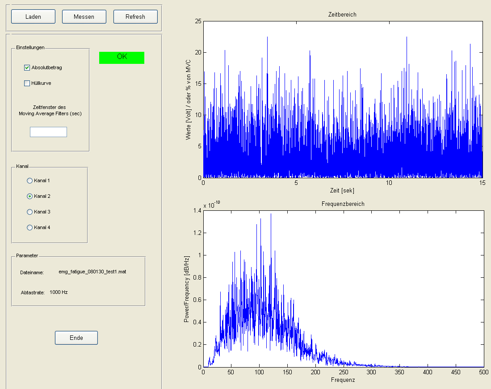491x389 pixels.
Task: Click the x 10^-10 exponent label
Action: point(212,205)
